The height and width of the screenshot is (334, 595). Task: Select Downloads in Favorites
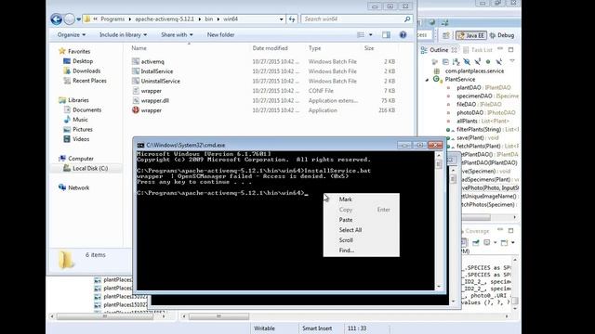[x=82, y=71]
